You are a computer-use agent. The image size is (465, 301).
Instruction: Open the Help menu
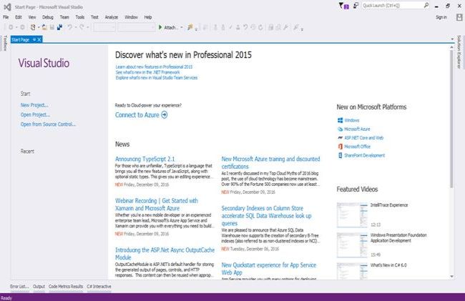[148, 17]
